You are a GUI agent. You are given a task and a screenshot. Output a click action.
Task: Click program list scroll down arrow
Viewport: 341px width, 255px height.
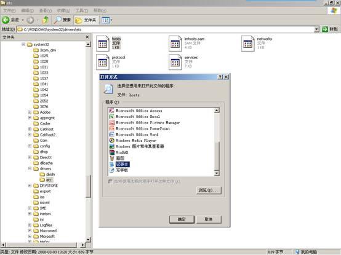[x=217, y=173]
